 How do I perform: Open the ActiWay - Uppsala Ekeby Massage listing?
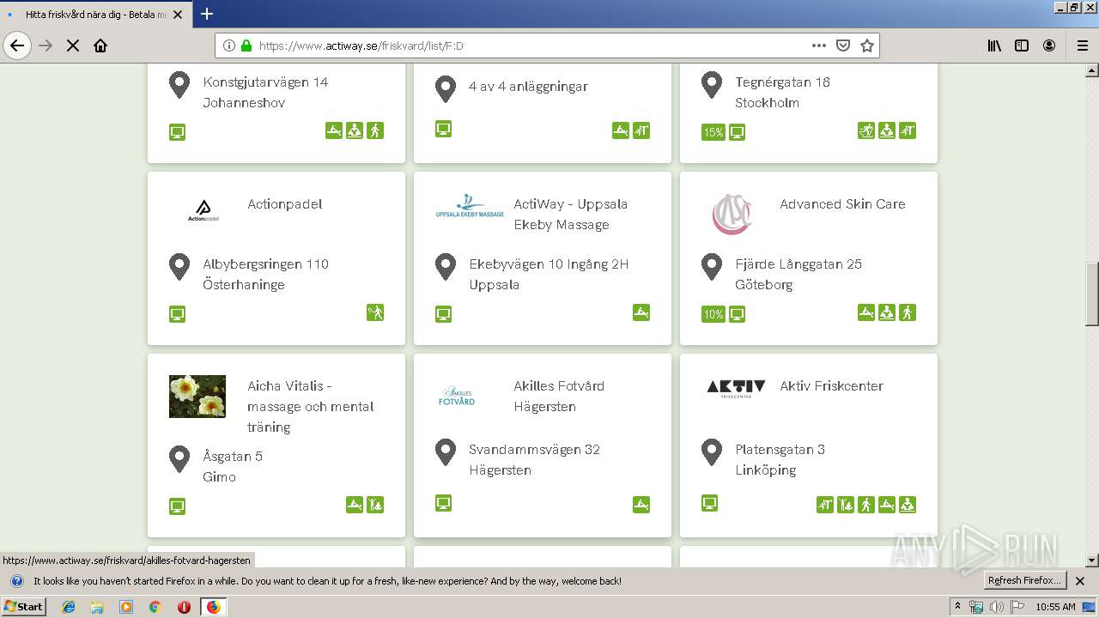(571, 215)
